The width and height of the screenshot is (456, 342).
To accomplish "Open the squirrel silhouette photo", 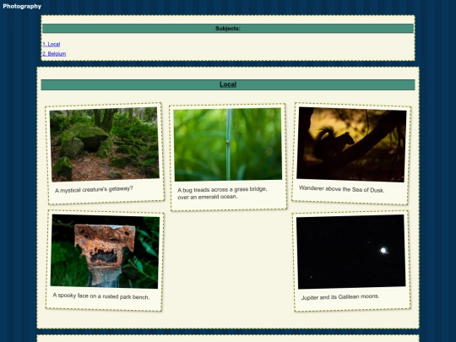I will 351,144.
